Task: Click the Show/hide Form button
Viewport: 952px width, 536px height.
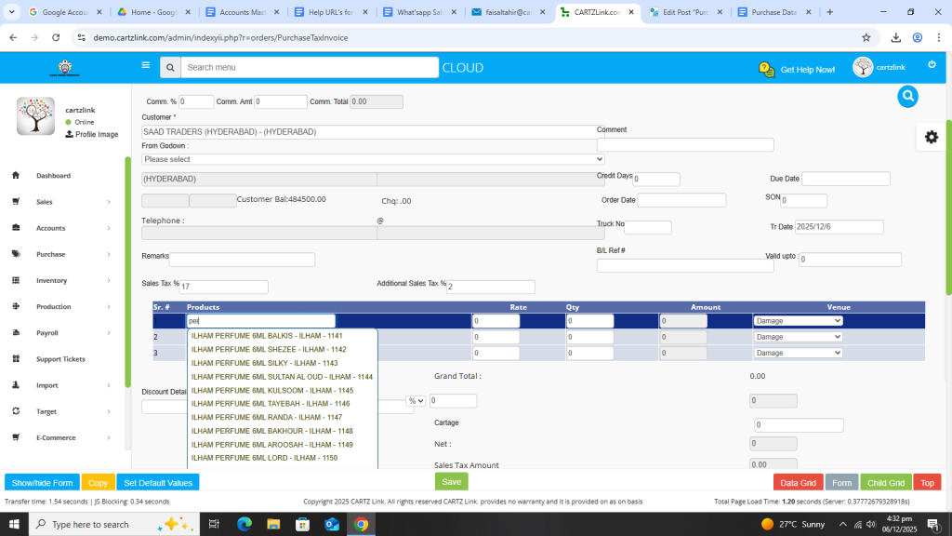Action: point(42,483)
